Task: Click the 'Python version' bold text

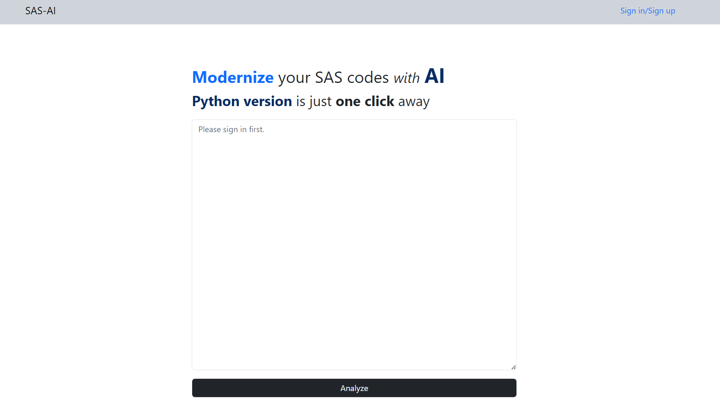Action: [x=242, y=101]
